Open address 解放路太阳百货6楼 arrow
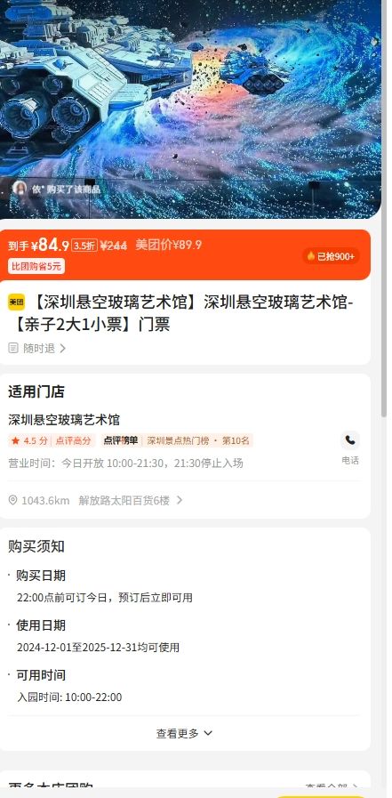 coord(180,500)
